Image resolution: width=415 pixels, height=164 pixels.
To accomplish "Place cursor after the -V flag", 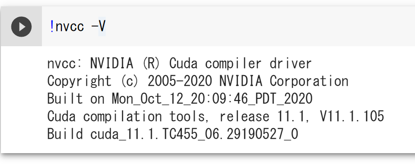I will pyautogui.click(x=106, y=27).
